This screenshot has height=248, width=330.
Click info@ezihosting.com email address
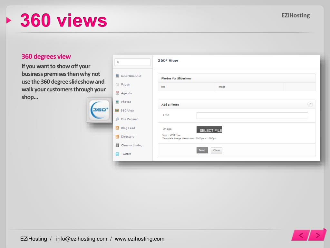(82, 239)
